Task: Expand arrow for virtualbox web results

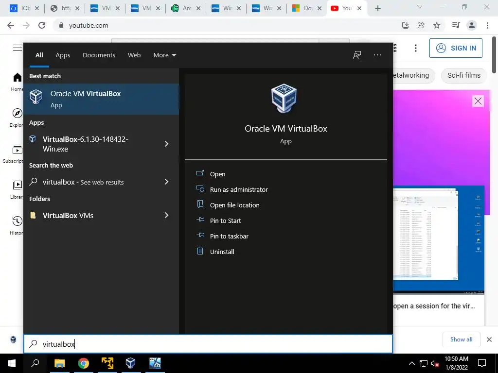Action: click(x=166, y=182)
